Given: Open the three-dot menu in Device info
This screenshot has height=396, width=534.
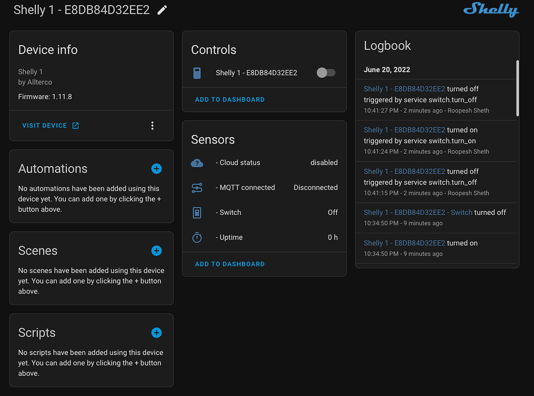Looking at the screenshot, I should point(152,125).
